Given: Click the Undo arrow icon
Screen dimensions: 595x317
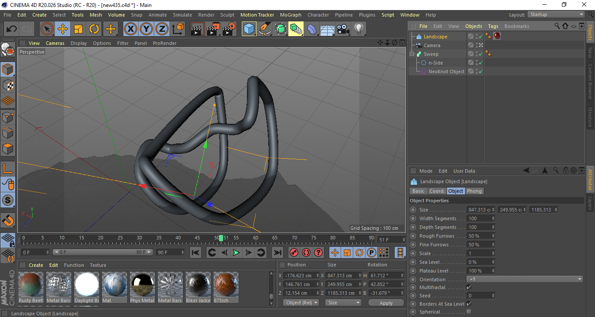Looking at the screenshot, I should (x=12, y=29).
